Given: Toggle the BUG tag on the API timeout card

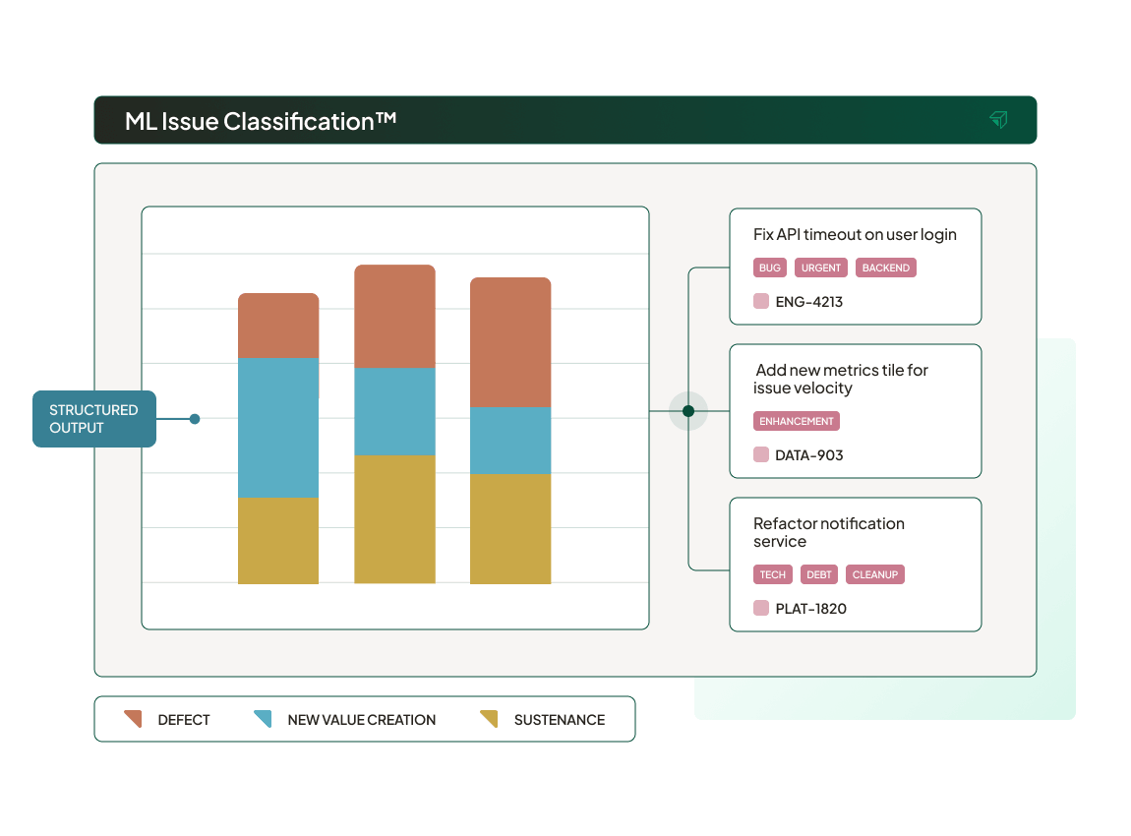Looking at the screenshot, I should click(769, 268).
